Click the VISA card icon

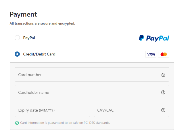click(151, 54)
